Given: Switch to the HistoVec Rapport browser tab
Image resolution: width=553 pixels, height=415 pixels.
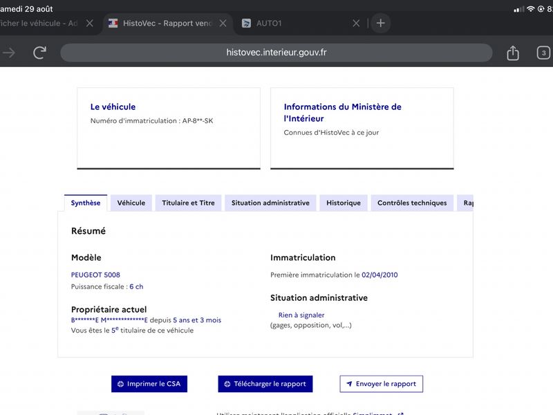Looking at the screenshot, I should [x=167, y=24].
